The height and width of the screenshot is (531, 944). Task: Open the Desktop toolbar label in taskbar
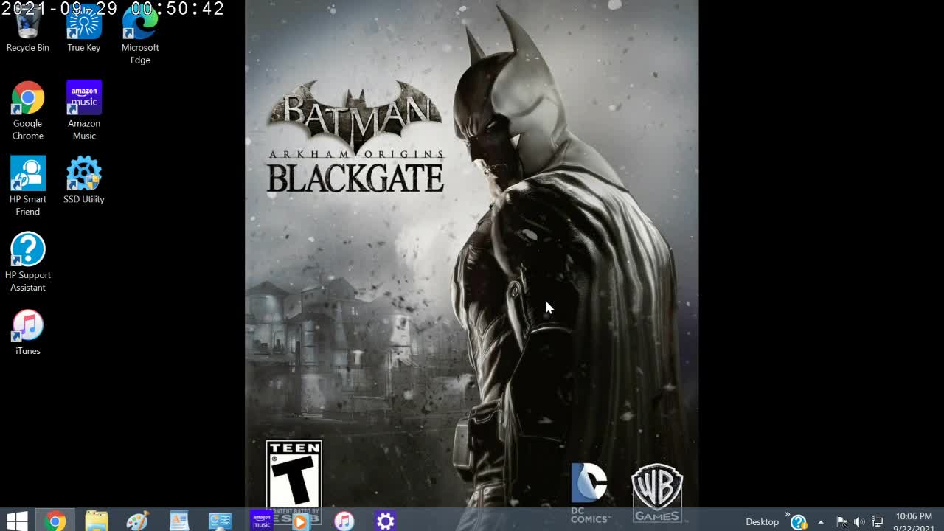coord(762,521)
